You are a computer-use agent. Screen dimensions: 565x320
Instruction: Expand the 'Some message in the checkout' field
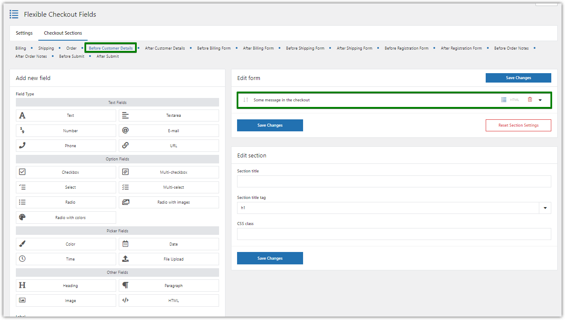pos(540,100)
